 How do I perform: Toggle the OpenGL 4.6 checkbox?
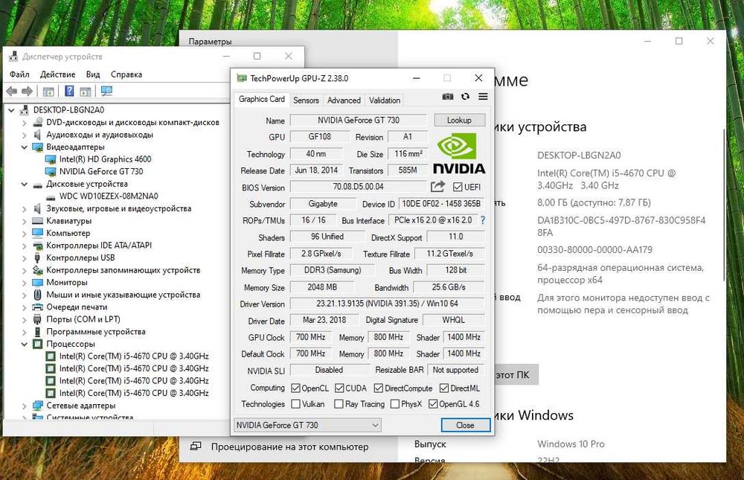(433, 404)
